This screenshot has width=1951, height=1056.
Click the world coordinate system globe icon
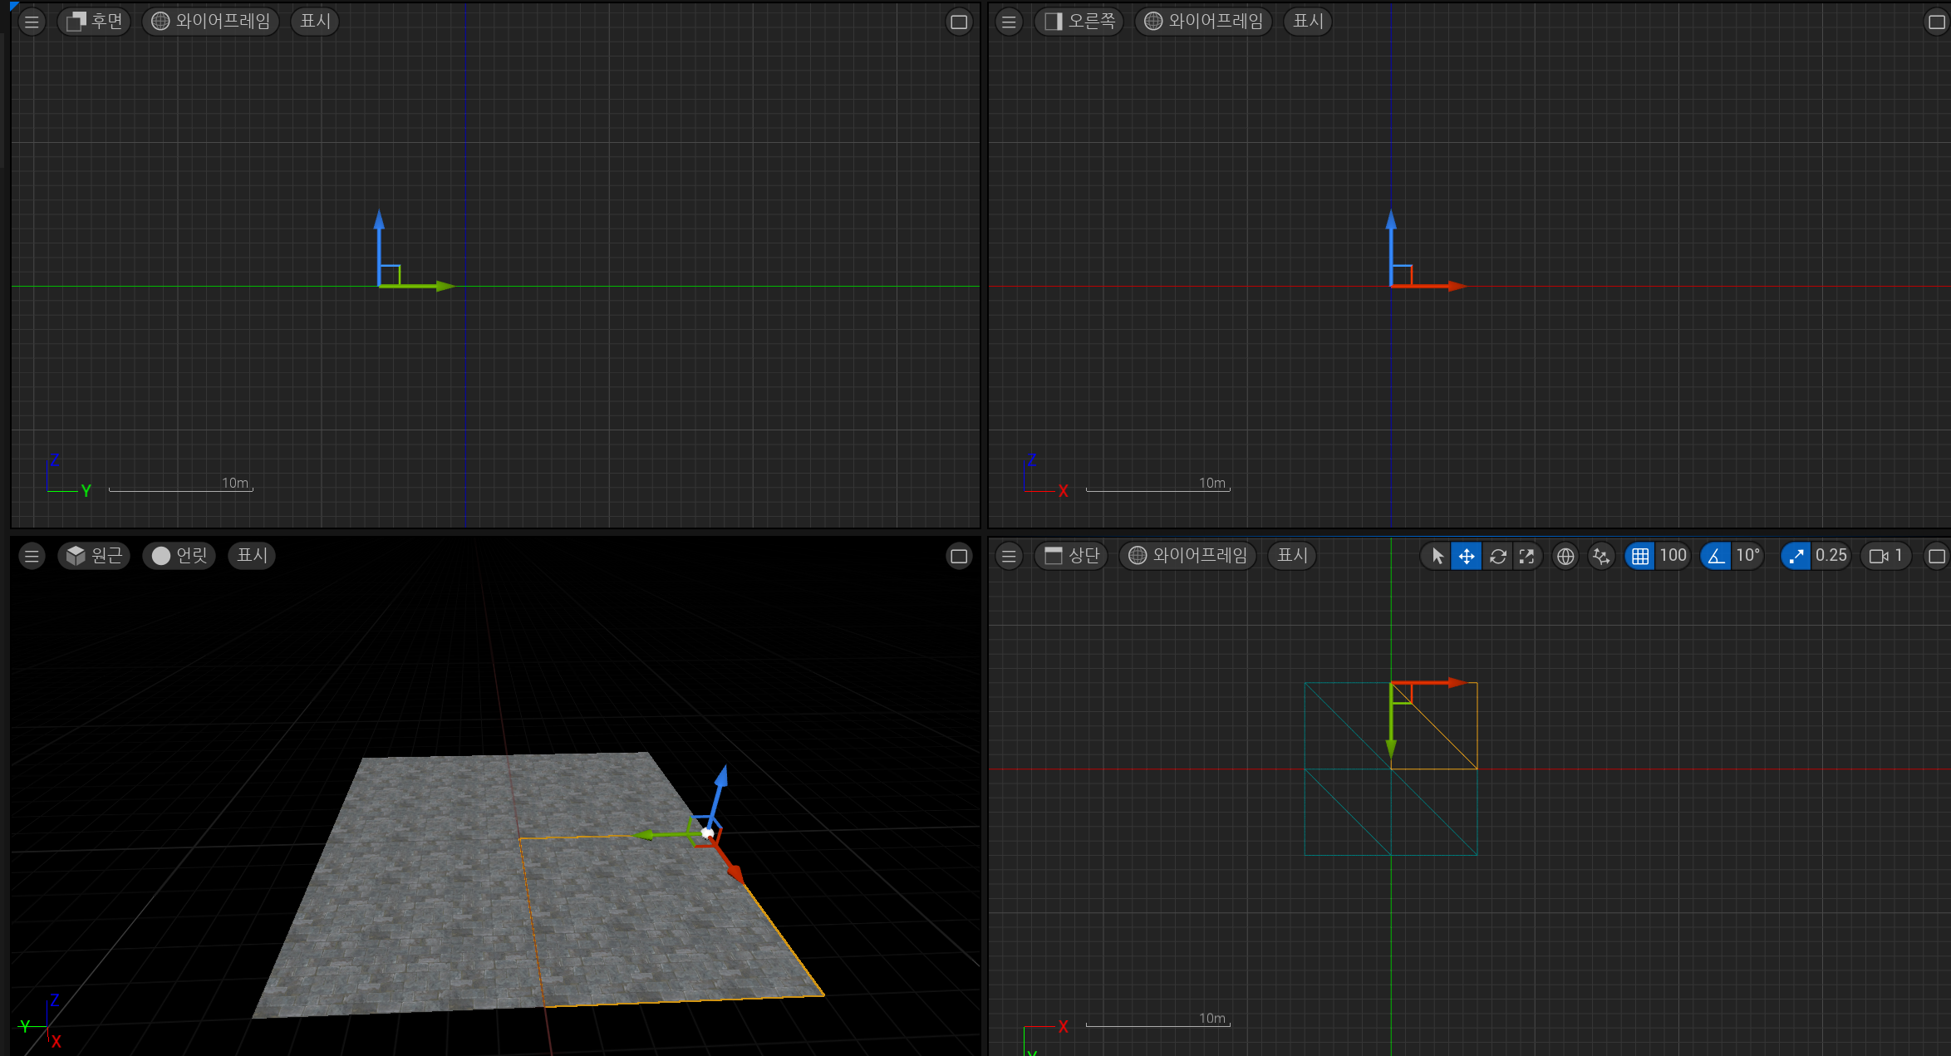(x=1565, y=556)
